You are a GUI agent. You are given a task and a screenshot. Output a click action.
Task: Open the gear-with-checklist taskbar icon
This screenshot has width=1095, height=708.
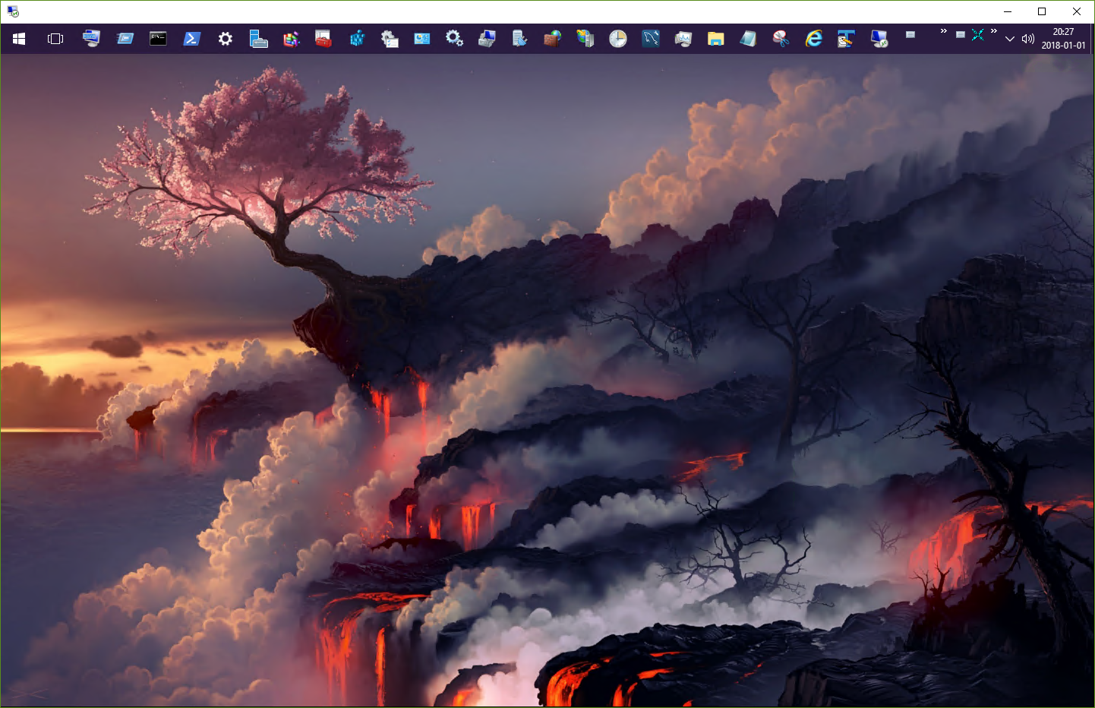pyautogui.click(x=390, y=39)
